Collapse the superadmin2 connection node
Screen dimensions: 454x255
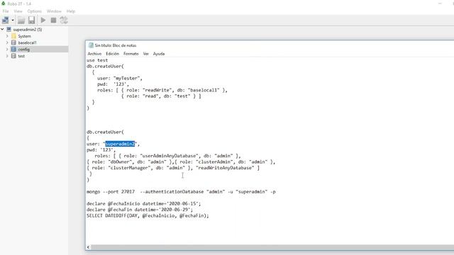tap(2, 30)
